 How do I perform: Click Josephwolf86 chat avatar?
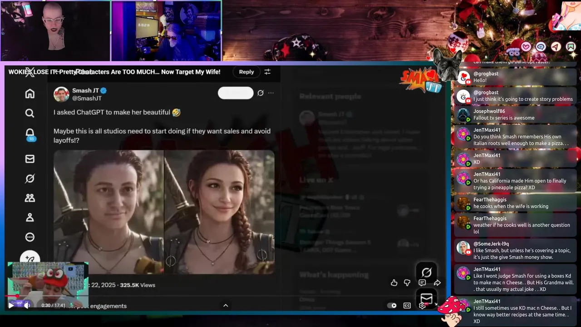tap(463, 114)
